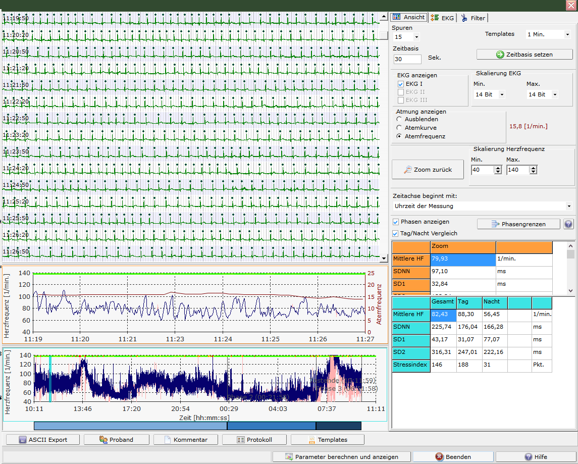Click the blue help question mark icon

coord(568,224)
